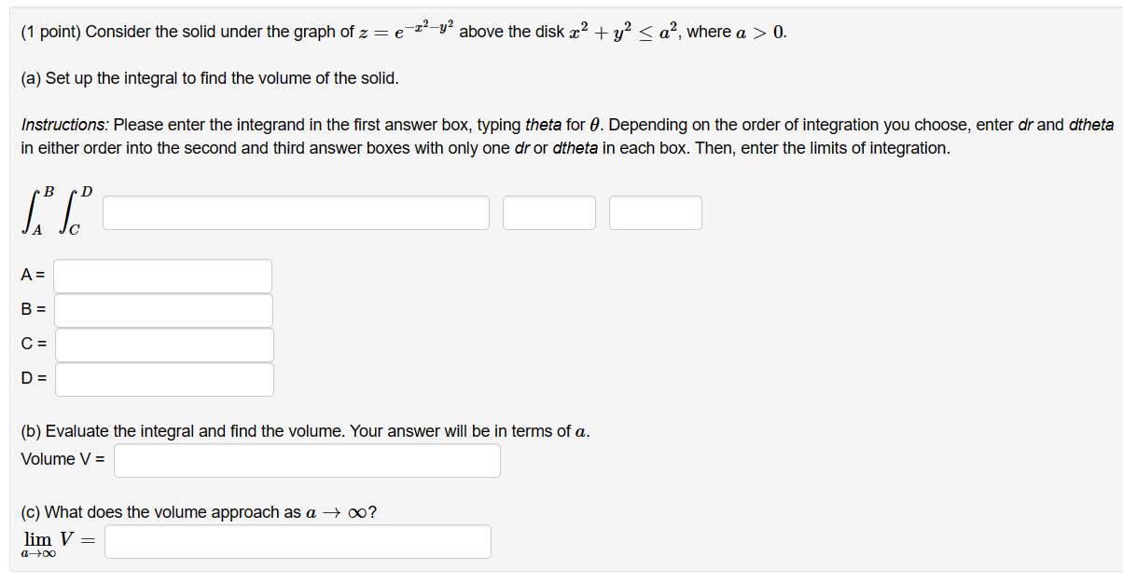Click the A = label
Viewport: 1123px width, 583px height.
tap(31, 275)
